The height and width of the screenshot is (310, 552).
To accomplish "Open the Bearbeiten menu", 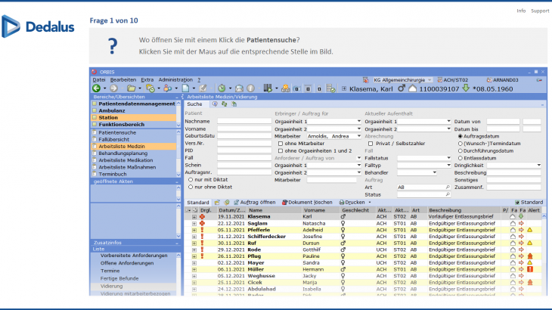I will coord(123,79).
